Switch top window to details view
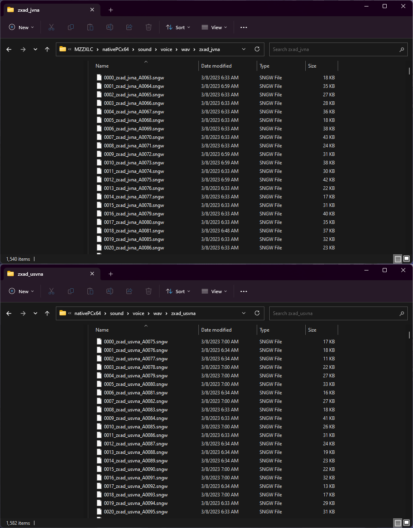Screen dimensions: 413x528 pyautogui.click(x=398, y=258)
